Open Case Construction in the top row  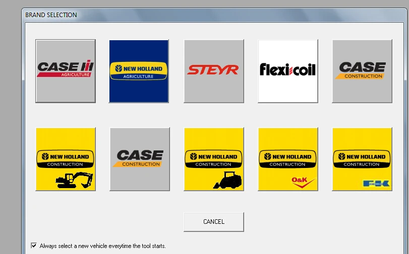[362, 71]
